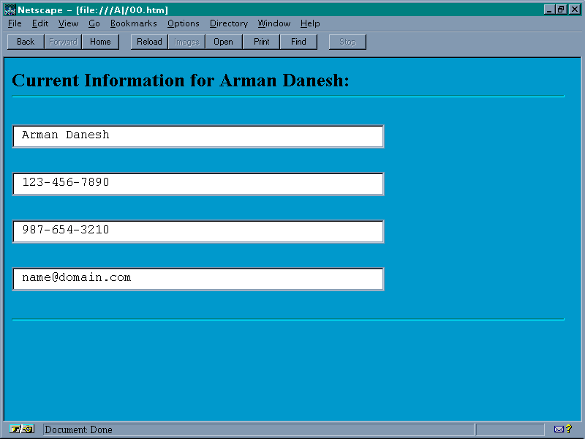Click the Open toolbar button

223,42
